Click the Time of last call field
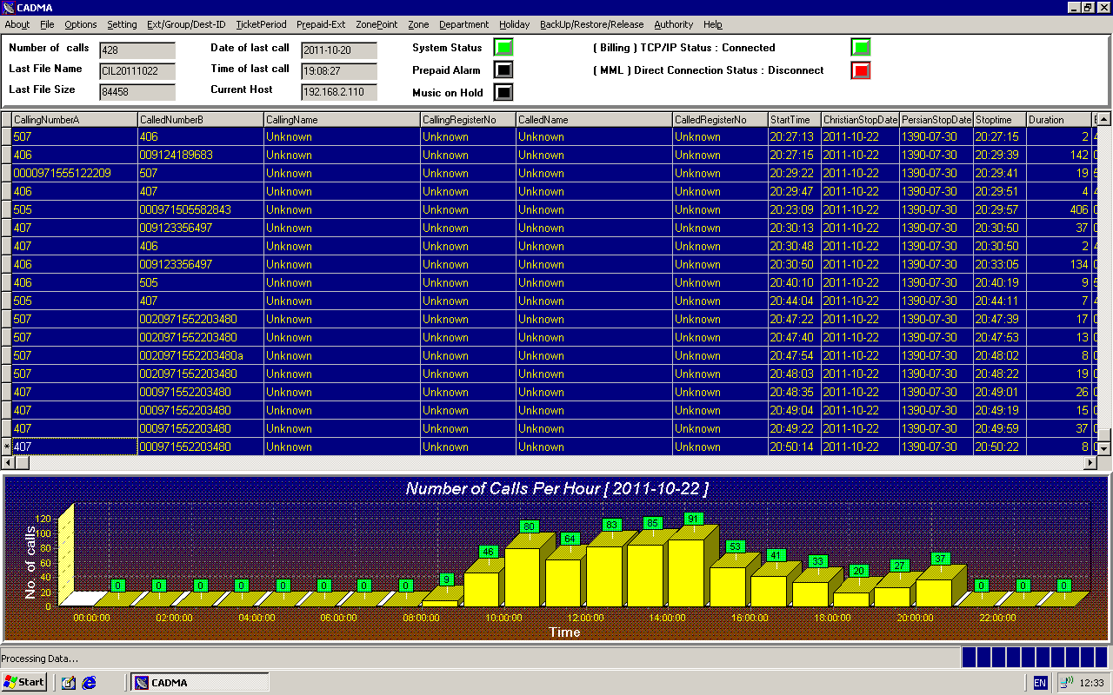 [x=339, y=71]
